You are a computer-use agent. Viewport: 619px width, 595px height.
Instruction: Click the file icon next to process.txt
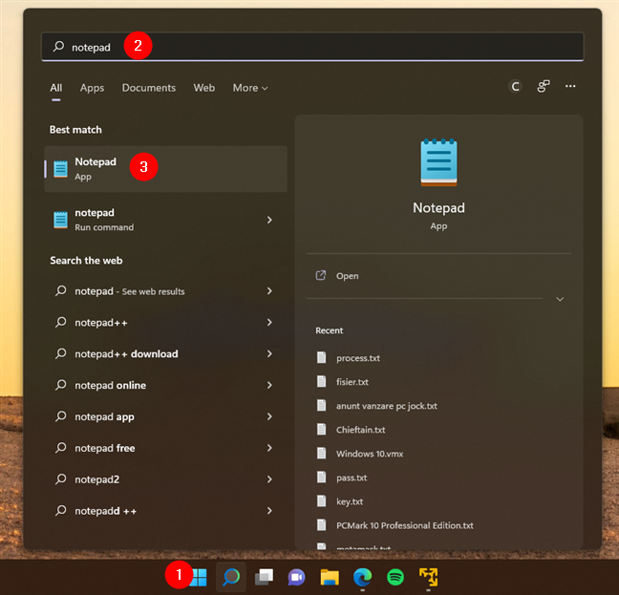pos(322,357)
